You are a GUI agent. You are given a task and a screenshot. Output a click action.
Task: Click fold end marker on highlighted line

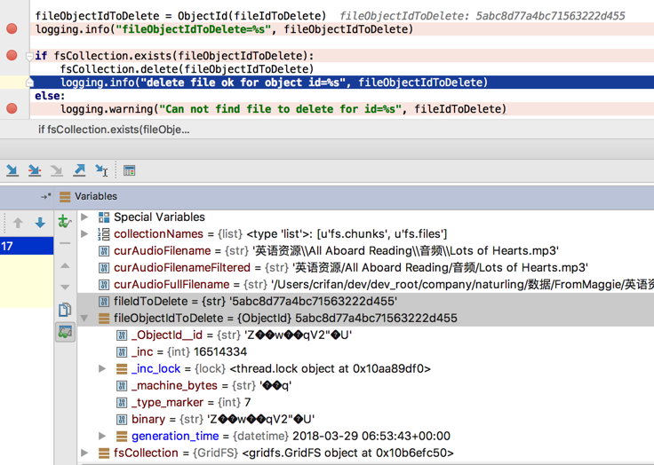tap(29, 82)
